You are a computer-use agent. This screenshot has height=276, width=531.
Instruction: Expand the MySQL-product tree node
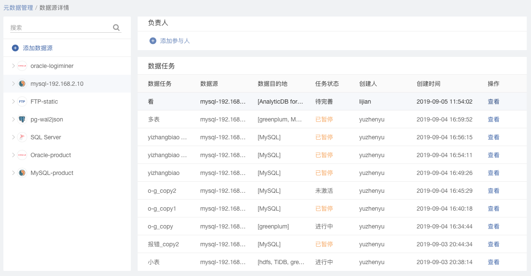coord(14,173)
